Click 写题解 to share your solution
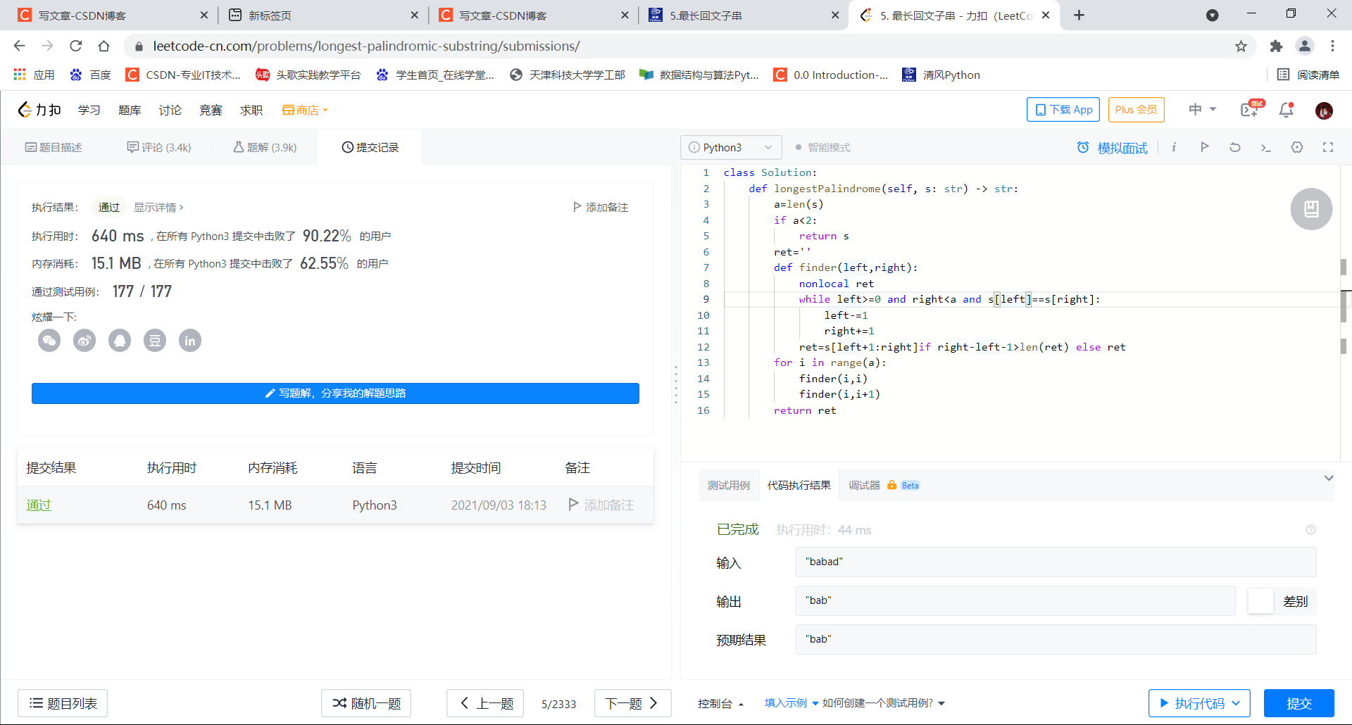Image resolution: width=1352 pixels, height=725 pixels. (335, 393)
